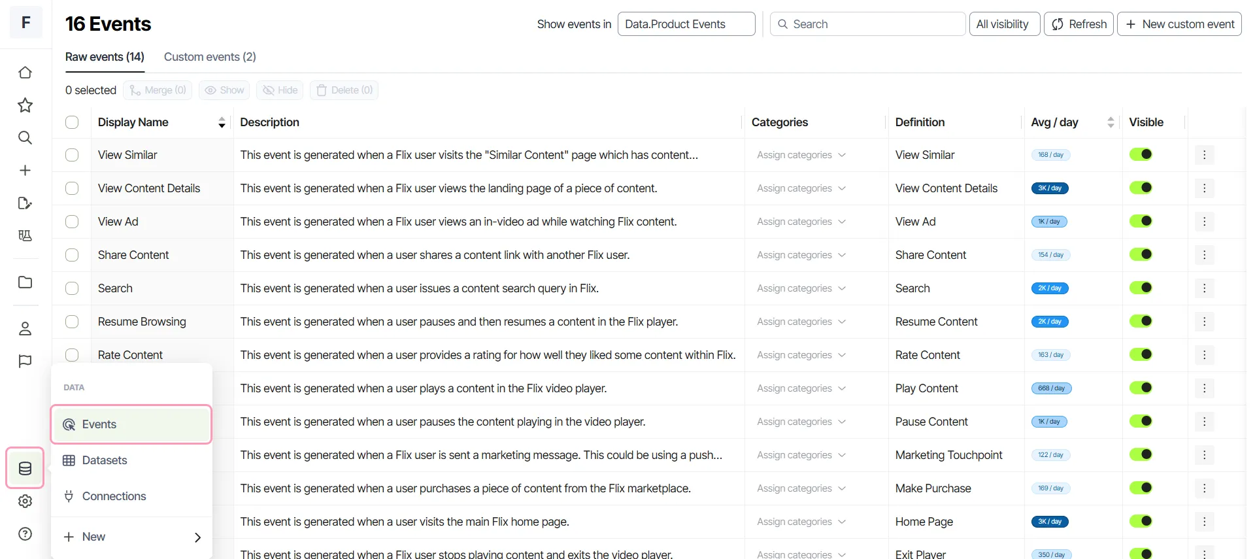Open the Data.Product Events dropdown

click(686, 24)
